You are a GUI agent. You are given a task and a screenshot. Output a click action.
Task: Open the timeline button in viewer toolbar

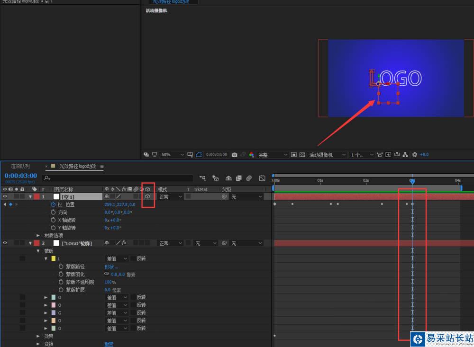click(x=397, y=155)
